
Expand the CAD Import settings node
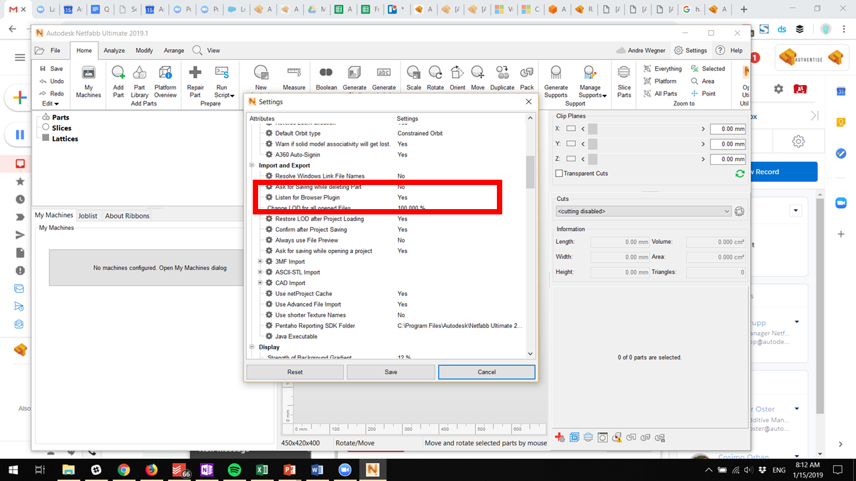261,283
